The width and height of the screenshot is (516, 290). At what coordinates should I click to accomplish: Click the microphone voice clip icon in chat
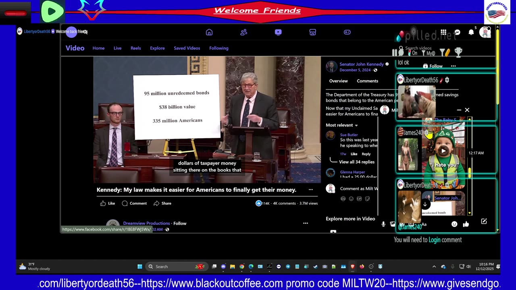point(383,224)
